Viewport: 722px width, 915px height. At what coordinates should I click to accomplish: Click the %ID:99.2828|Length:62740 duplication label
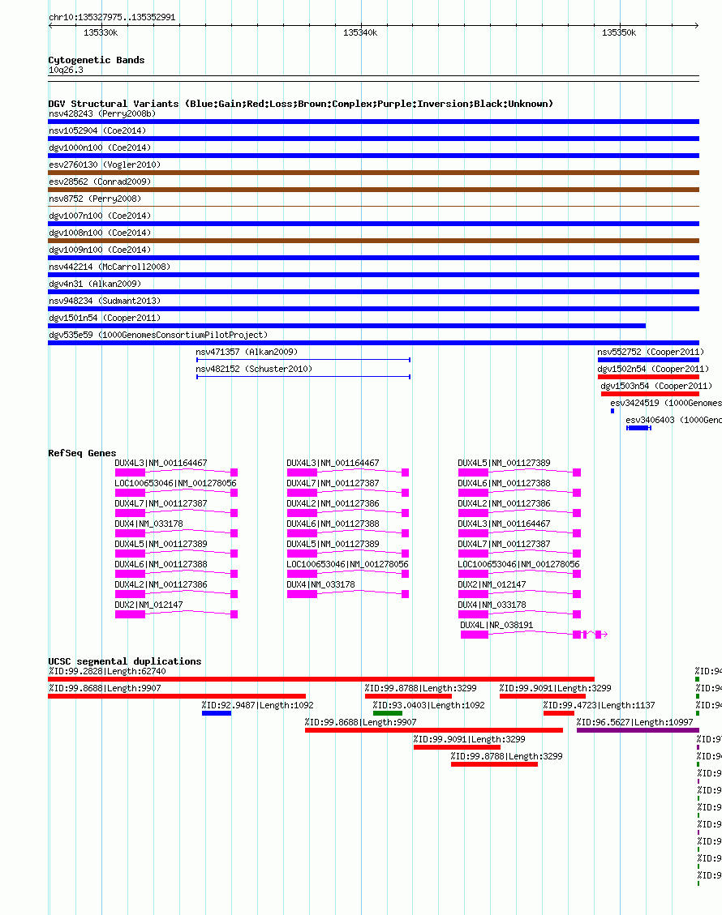click(x=107, y=672)
